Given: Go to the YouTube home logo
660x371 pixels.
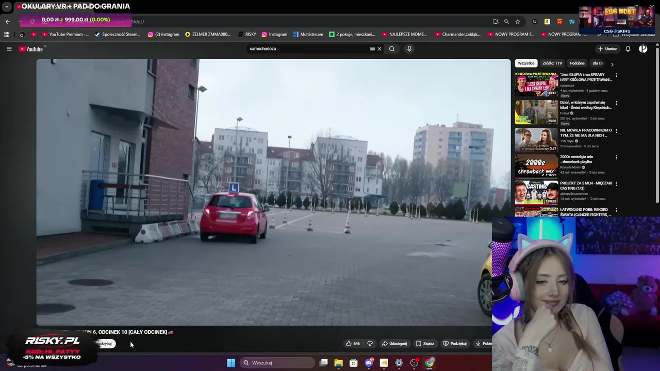Looking at the screenshot, I should click(31, 49).
